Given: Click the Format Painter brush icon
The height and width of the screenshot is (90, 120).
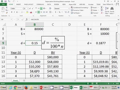Looking at the screenshot, I should [x=7, y=13].
